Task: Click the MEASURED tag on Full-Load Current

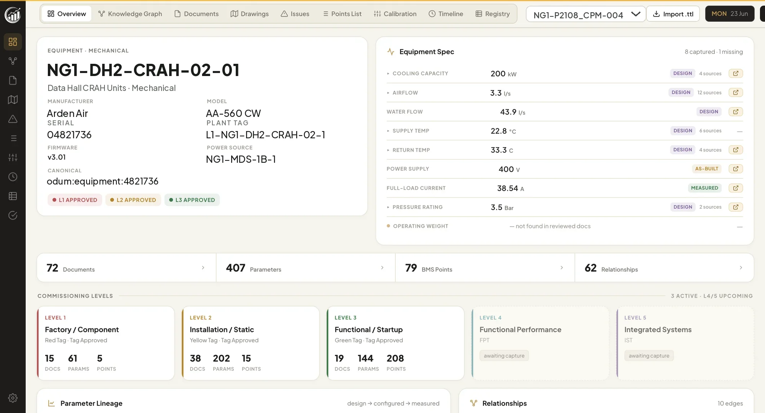Action: point(705,188)
